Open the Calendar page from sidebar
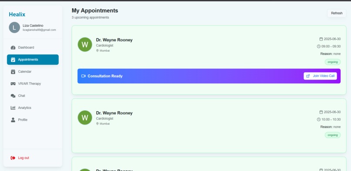Viewport: 351px width, 171px height. pos(33,72)
